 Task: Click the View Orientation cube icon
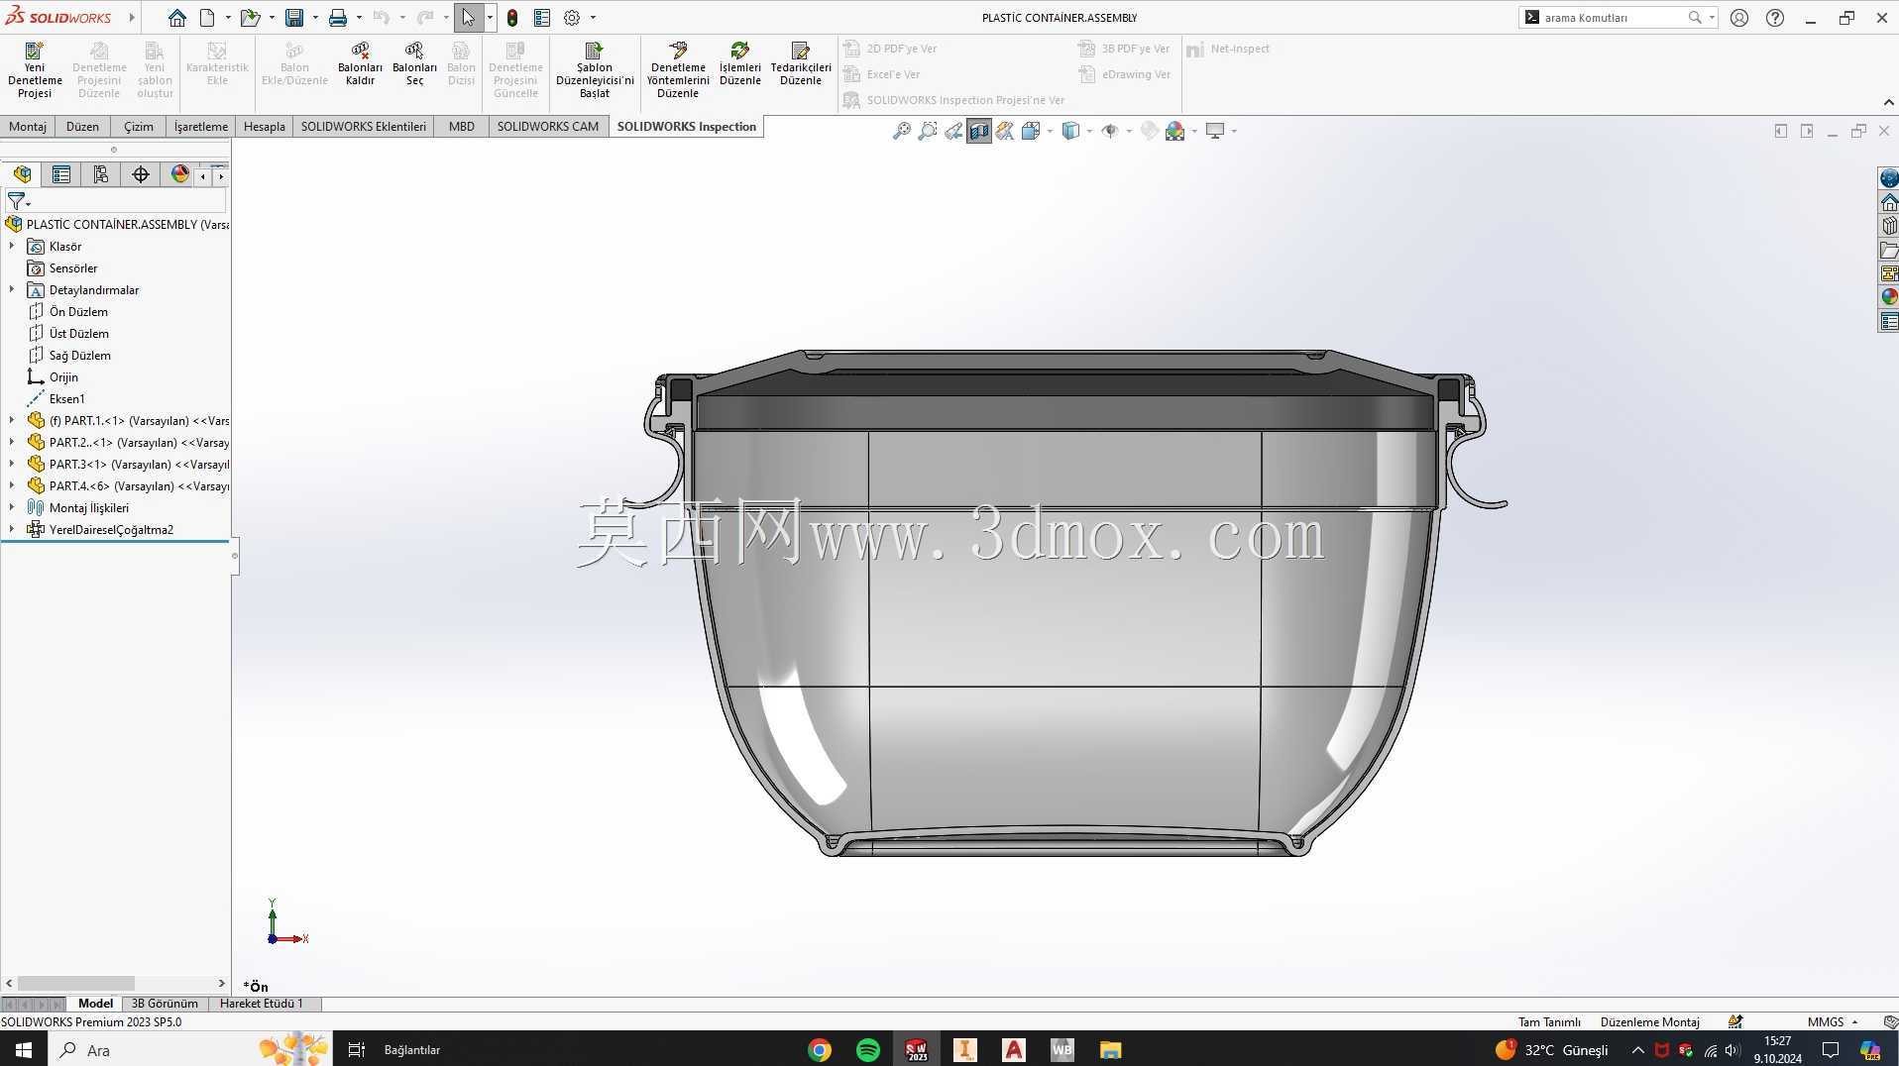1030,131
